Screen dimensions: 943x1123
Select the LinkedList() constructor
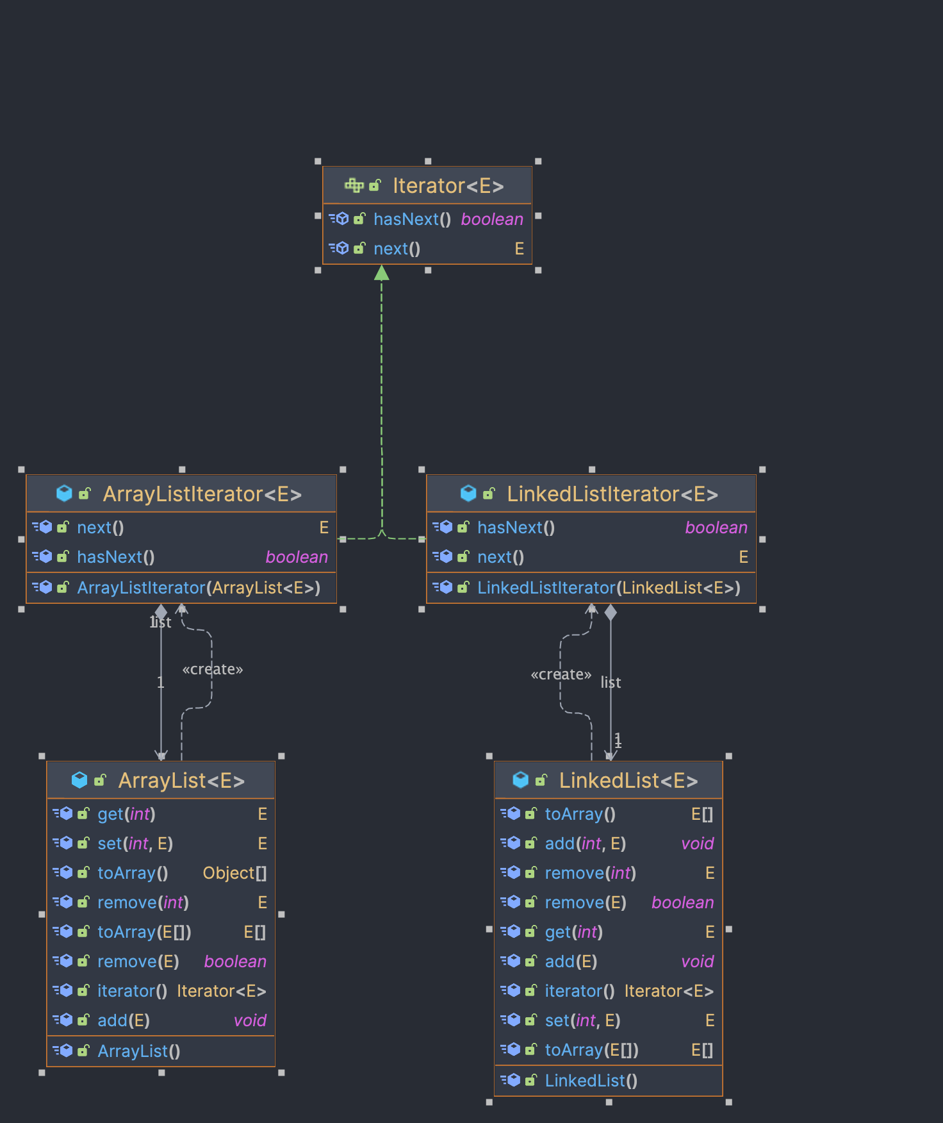(x=609, y=1081)
